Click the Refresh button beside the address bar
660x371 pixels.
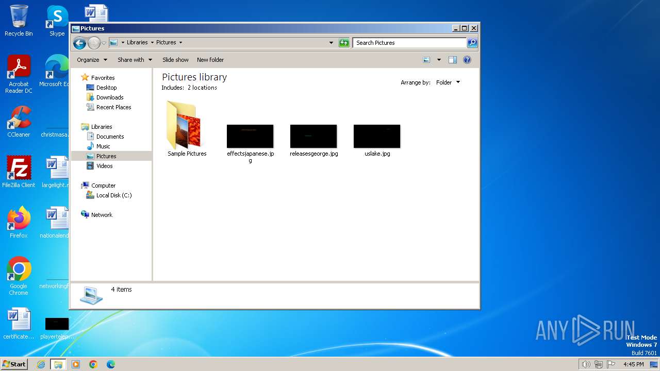[x=344, y=43]
